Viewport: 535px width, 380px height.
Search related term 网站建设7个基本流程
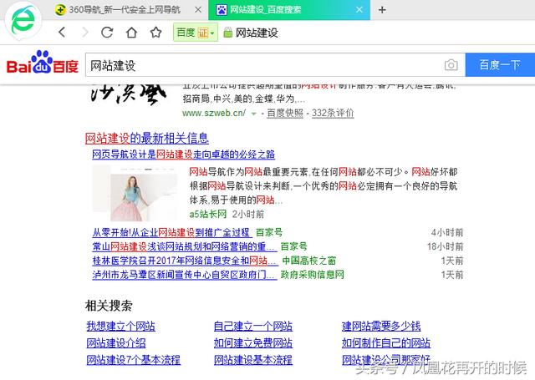(x=134, y=360)
